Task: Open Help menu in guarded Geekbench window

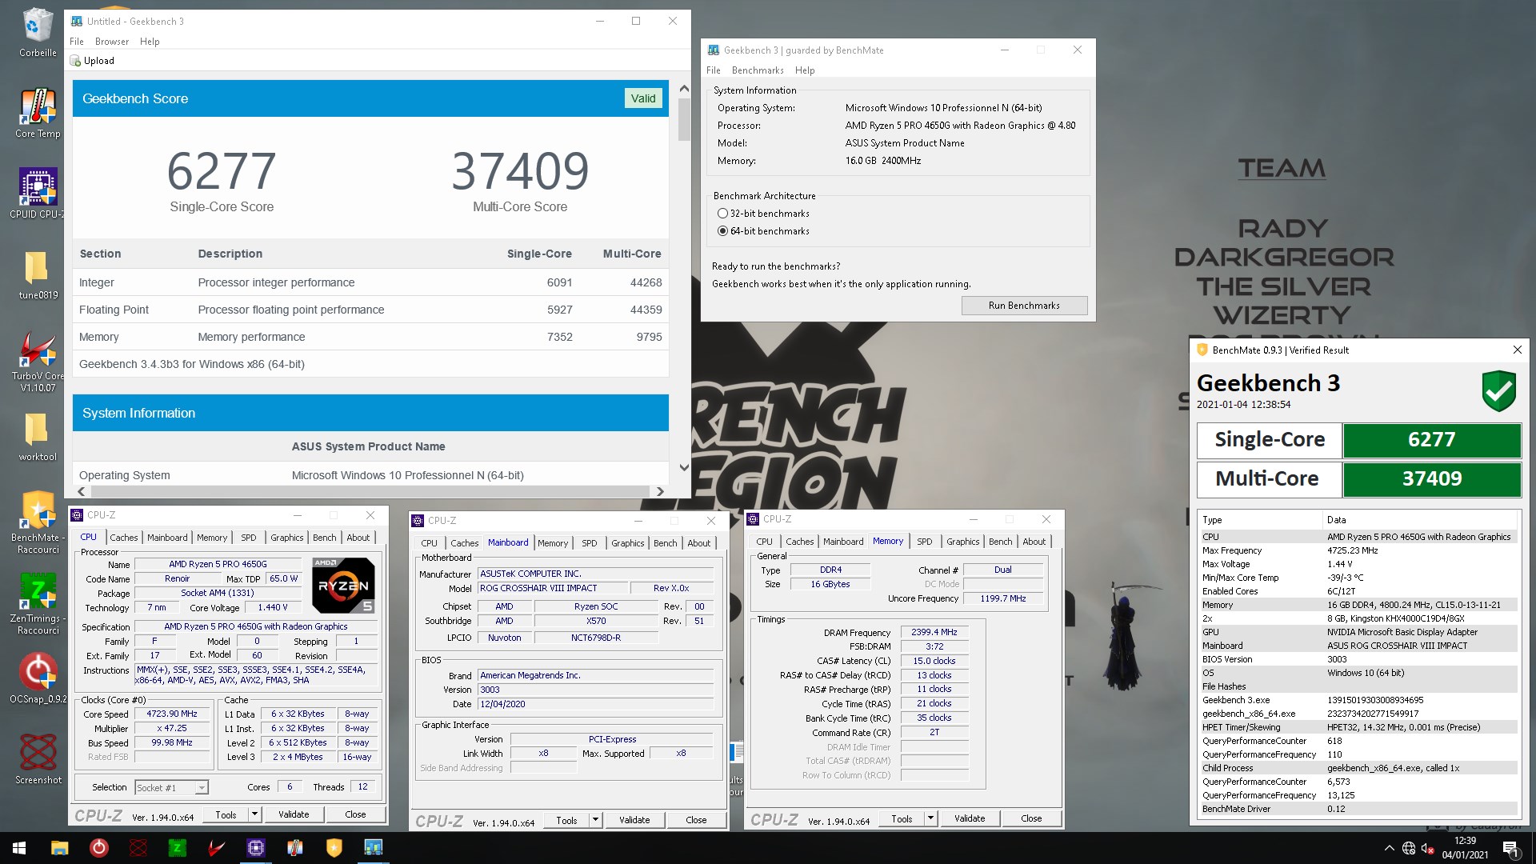Action: click(x=805, y=70)
